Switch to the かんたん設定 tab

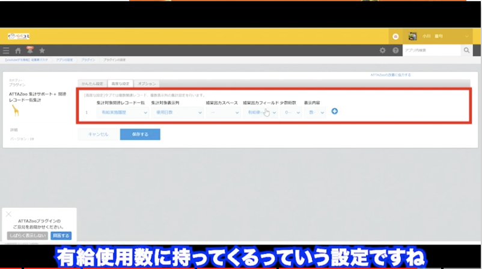(92, 83)
